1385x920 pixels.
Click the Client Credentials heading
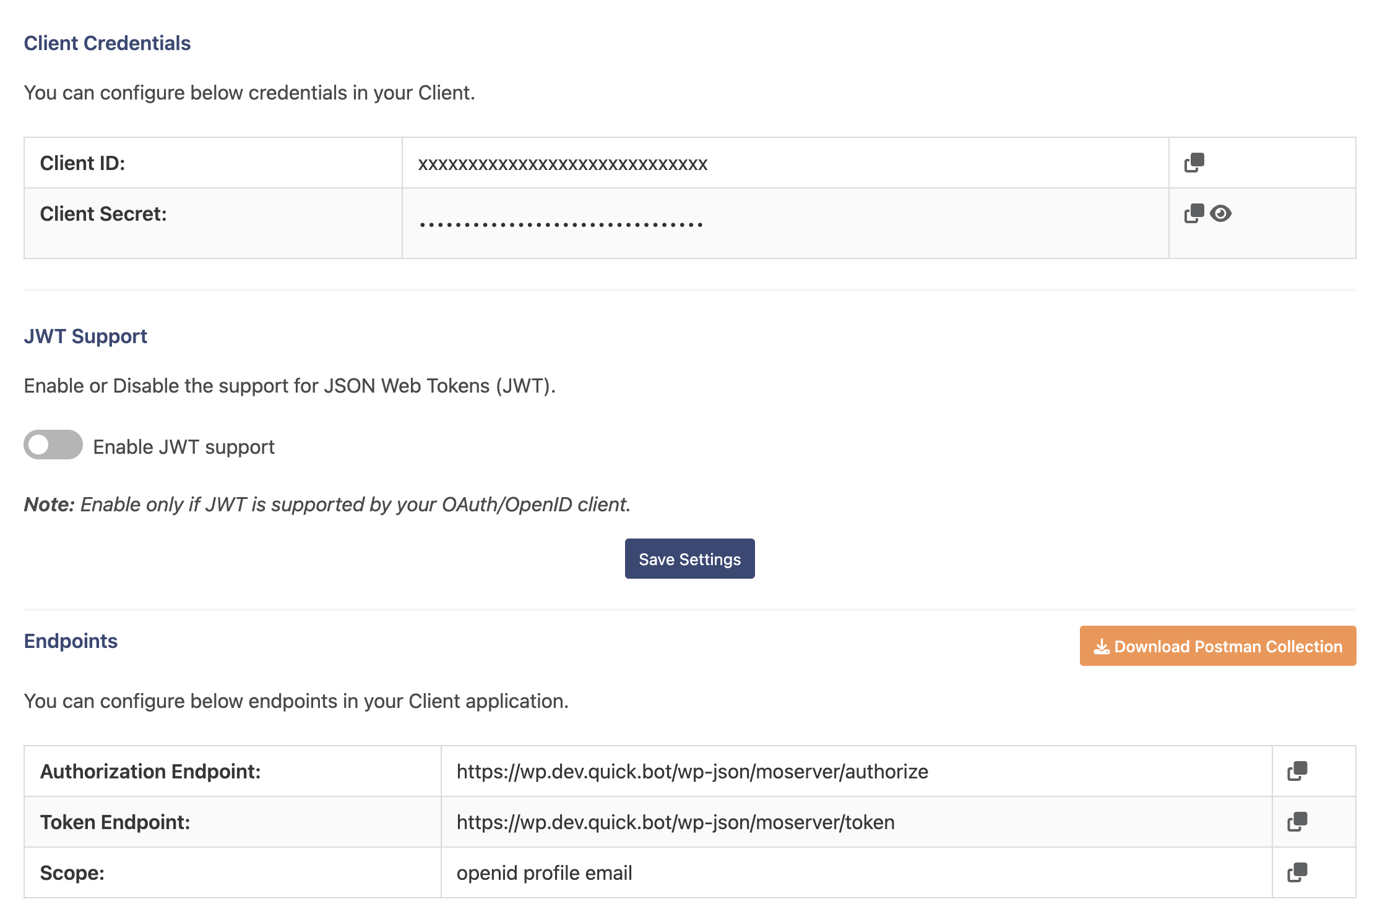pos(106,43)
